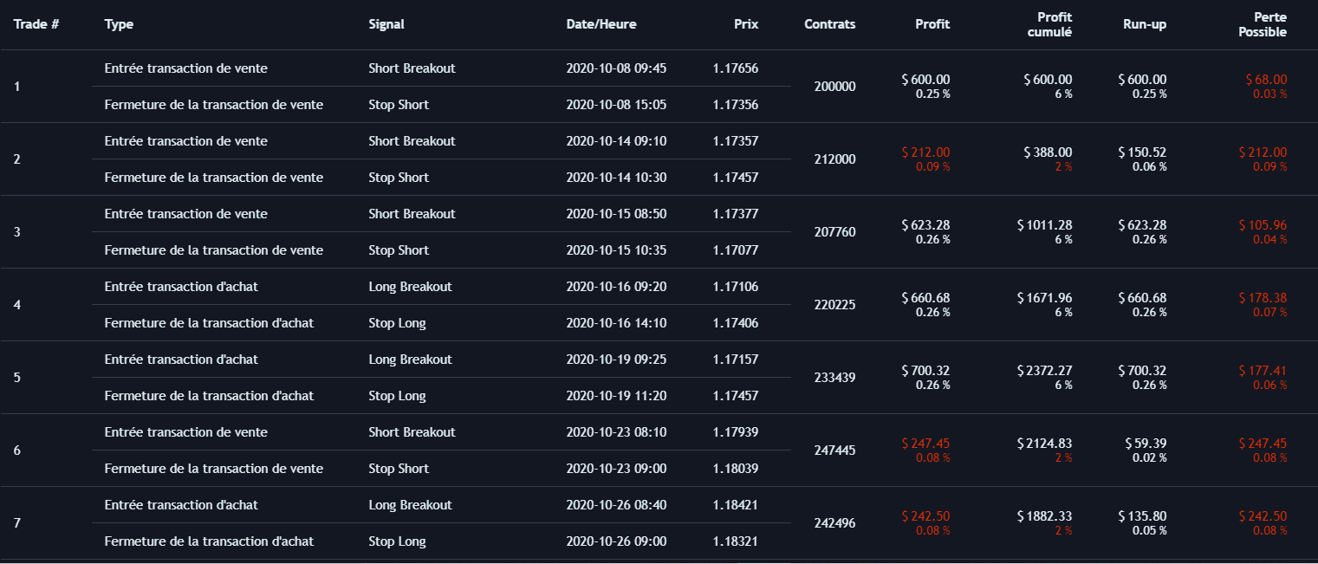The height and width of the screenshot is (564, 1318).
Task: Click the Type column header
Action: coord(119,24)
